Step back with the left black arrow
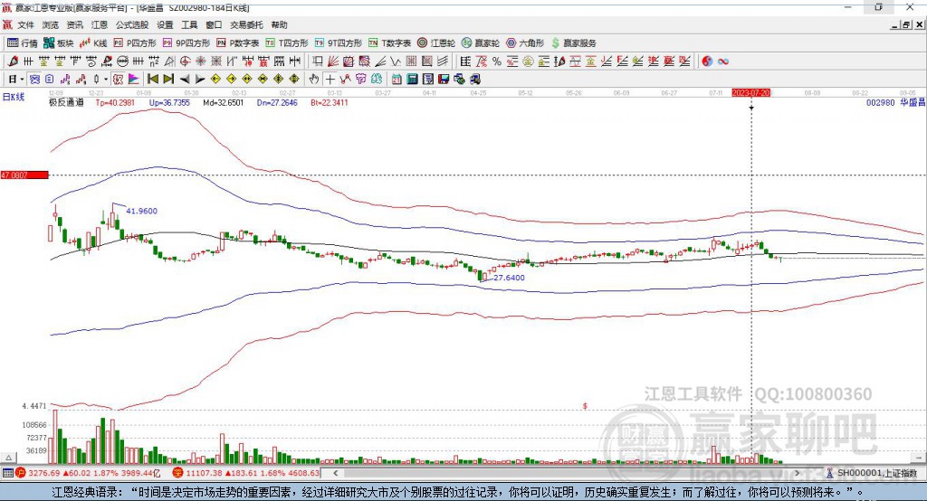This screenshot has width=927, height=501. pos(185,80)
